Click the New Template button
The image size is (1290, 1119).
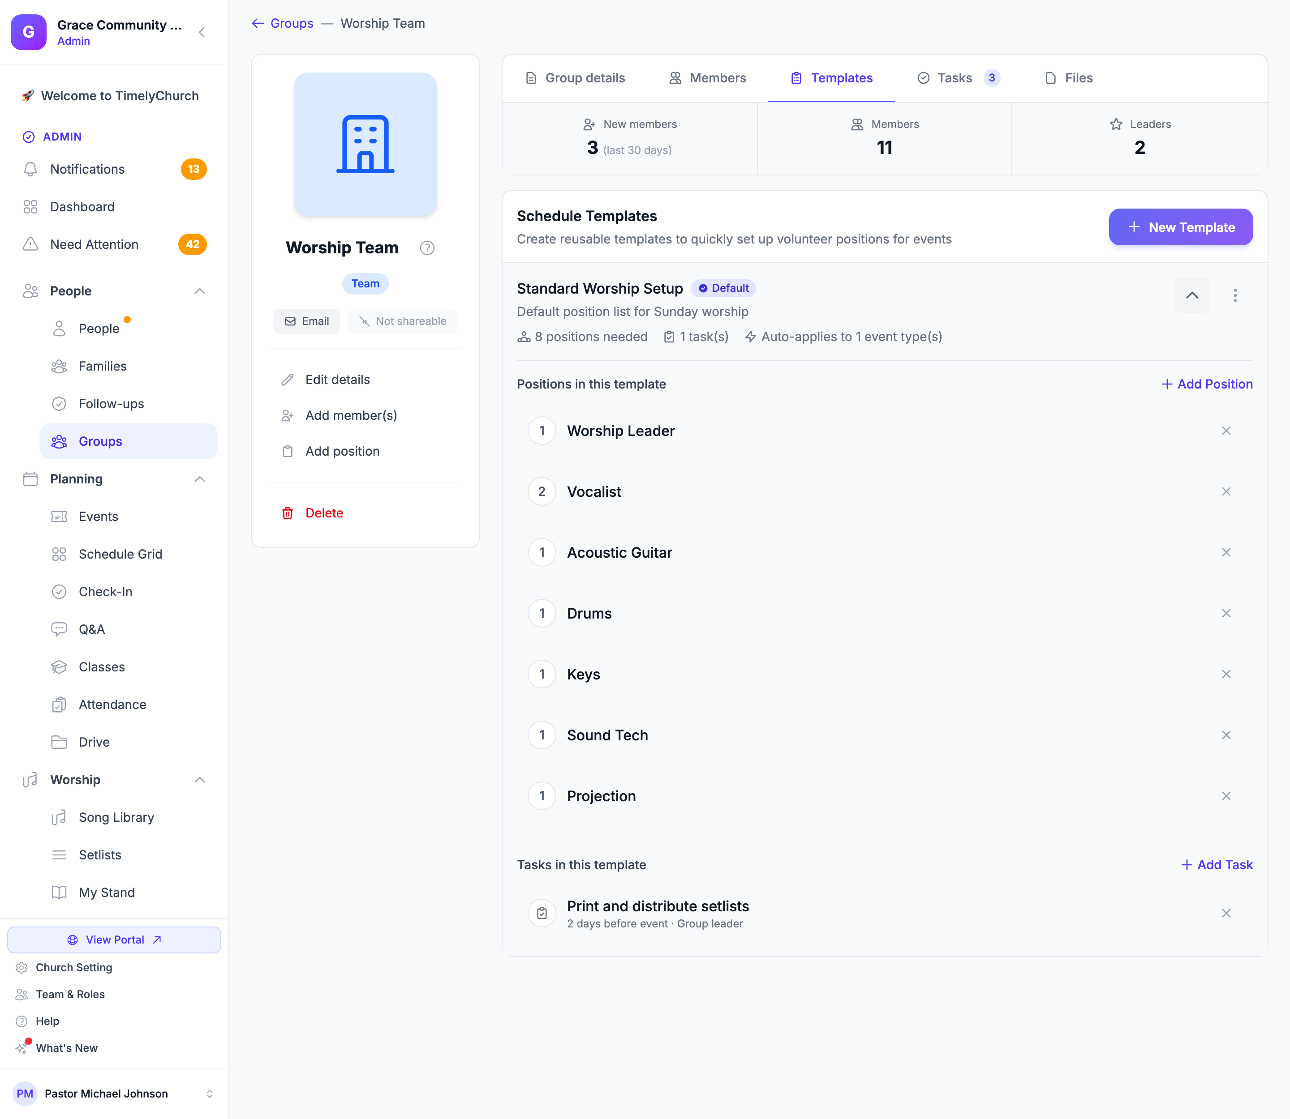[1181, 227]
